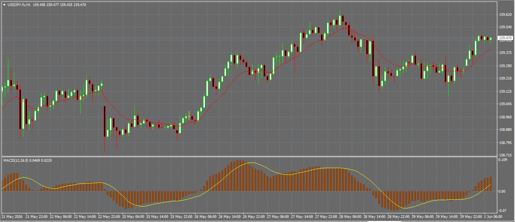Click the 158.795 price axis label
The width and height of the screenshot is (515, 222).
pyautogui.click(x=505, y=143)
